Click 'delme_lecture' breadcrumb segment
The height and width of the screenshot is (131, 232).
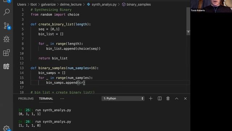(x=71, y=4)
